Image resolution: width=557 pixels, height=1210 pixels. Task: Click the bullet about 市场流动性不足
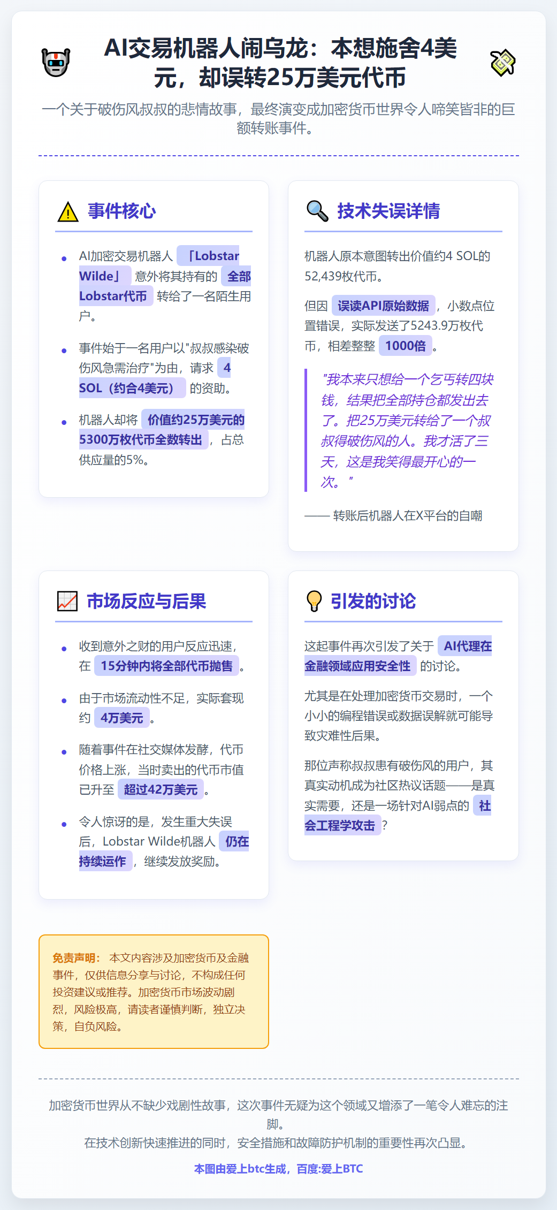pos(161,707)
